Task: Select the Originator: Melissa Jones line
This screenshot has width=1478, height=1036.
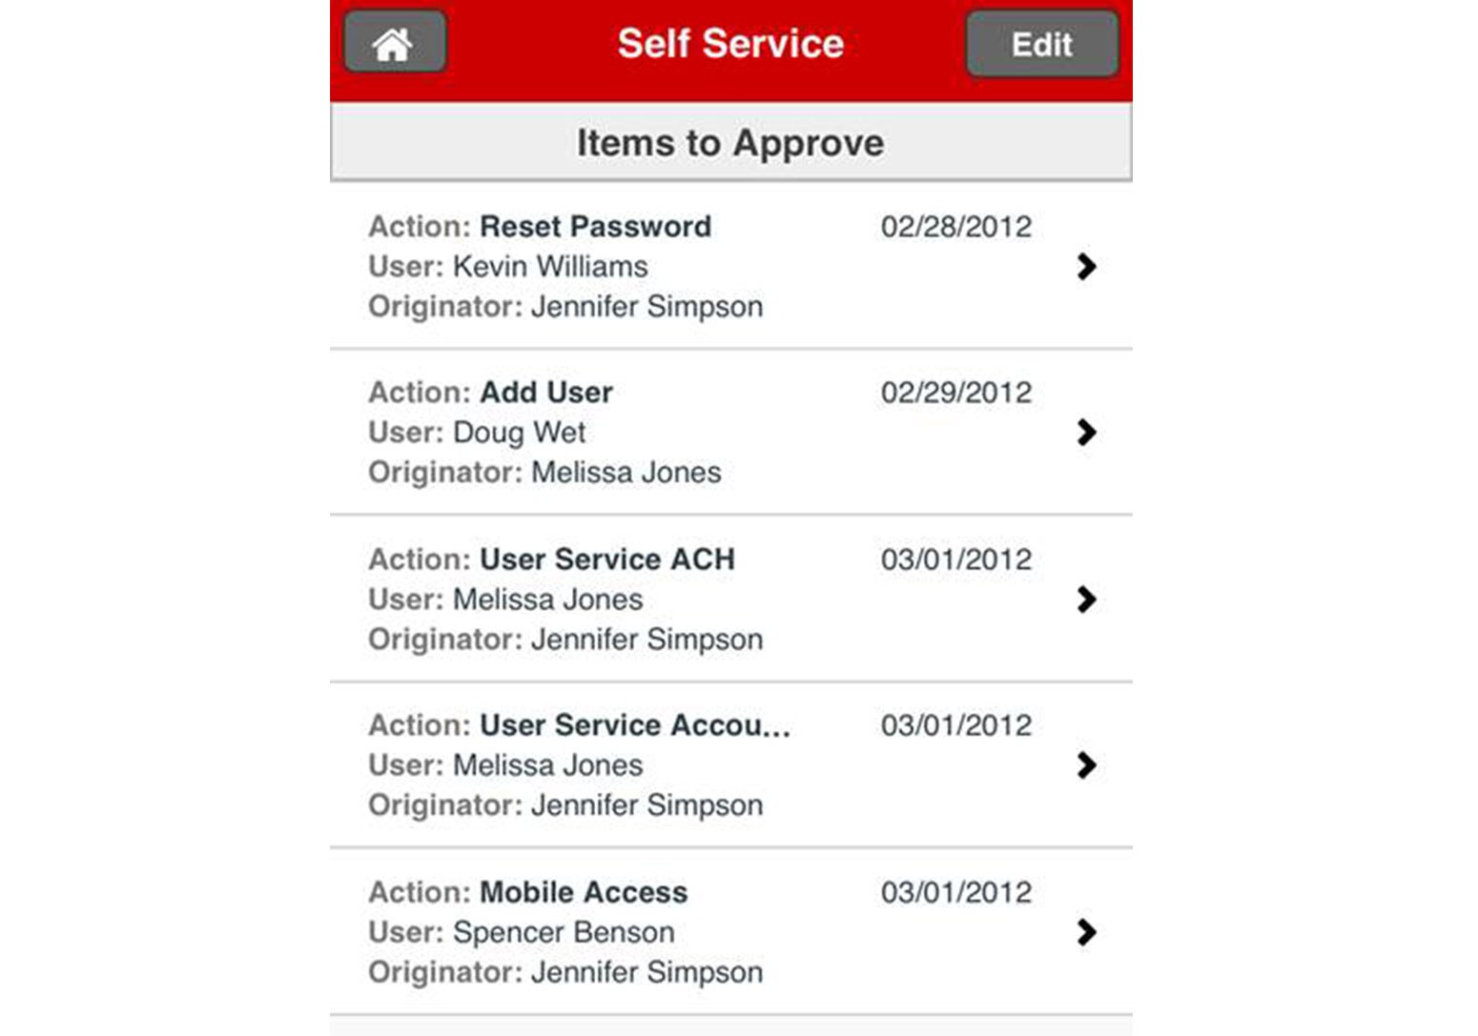Action: 544,473
